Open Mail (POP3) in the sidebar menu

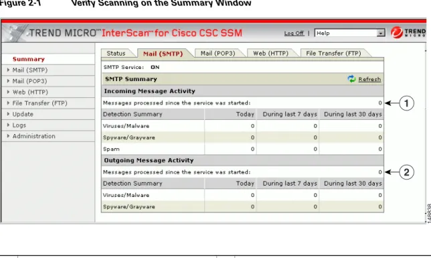pyautogui.click(x=29, y=81)
